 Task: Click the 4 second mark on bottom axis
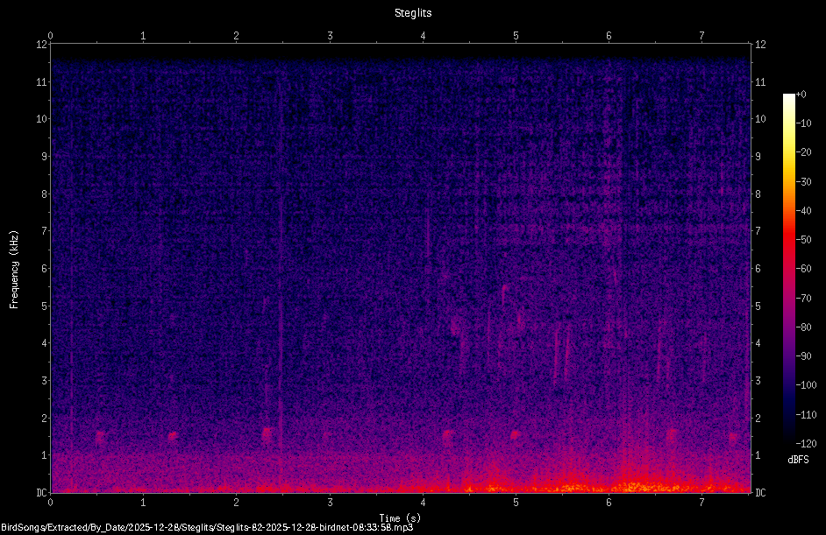coord(423,503)
